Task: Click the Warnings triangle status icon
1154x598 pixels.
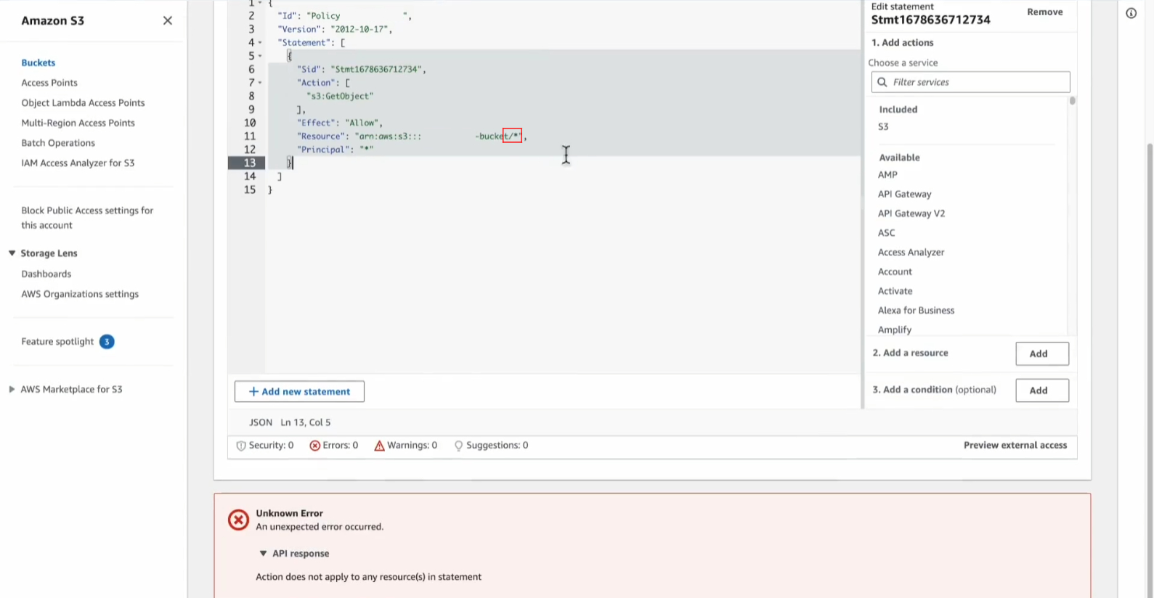Action: pos(379,446)
